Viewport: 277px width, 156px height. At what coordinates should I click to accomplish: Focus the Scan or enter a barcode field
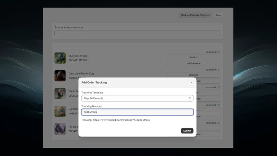[x=137, y=33]
